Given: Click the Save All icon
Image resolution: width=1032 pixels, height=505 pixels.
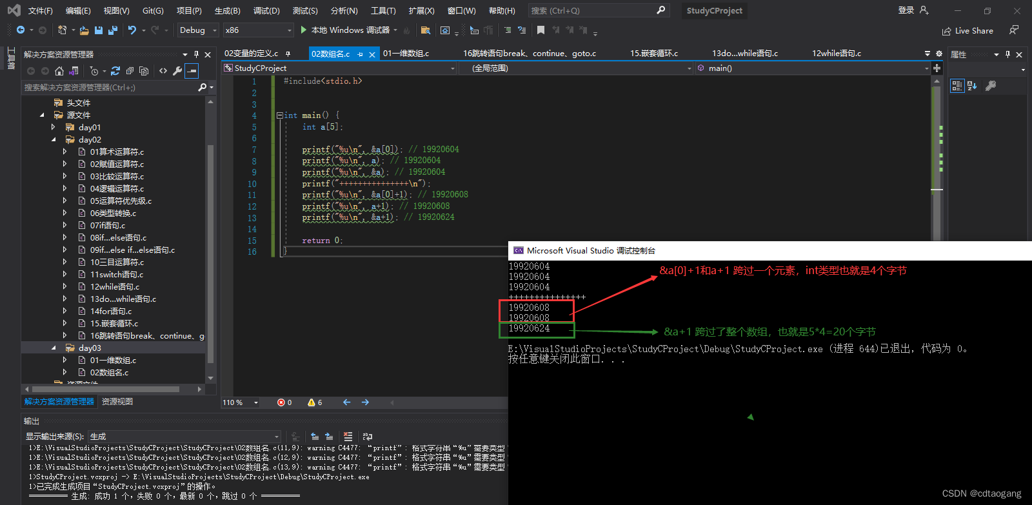Looking at the screenshot, I should 113,30.
